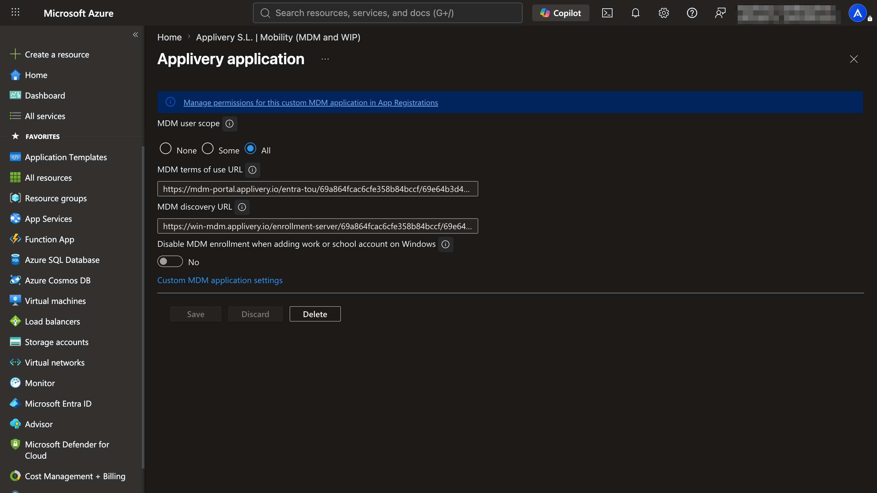
Task: Open Advisor in favorites
Action: [31, 424]
